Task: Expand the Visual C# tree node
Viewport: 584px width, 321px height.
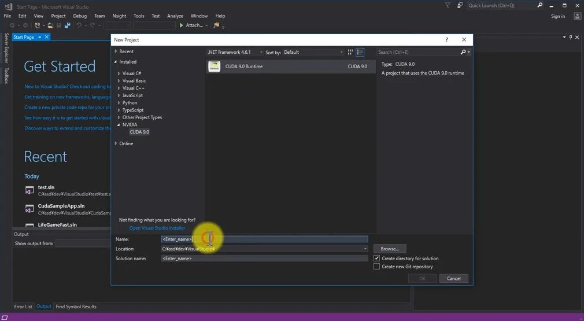Action: click(x=119, y=73)
